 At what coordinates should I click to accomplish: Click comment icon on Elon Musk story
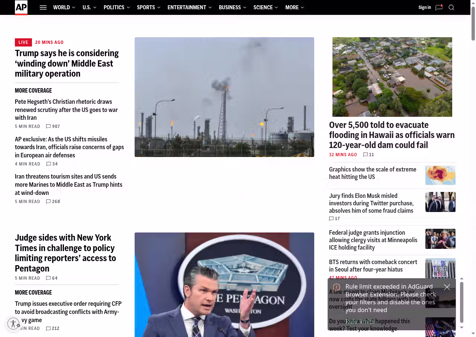point(331,219)
